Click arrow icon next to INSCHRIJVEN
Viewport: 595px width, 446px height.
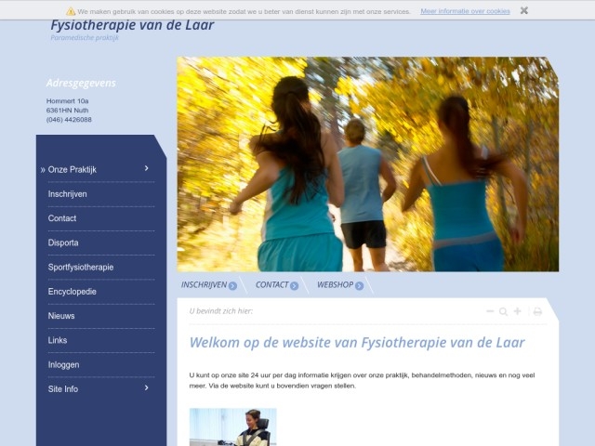tap(232, 285)
